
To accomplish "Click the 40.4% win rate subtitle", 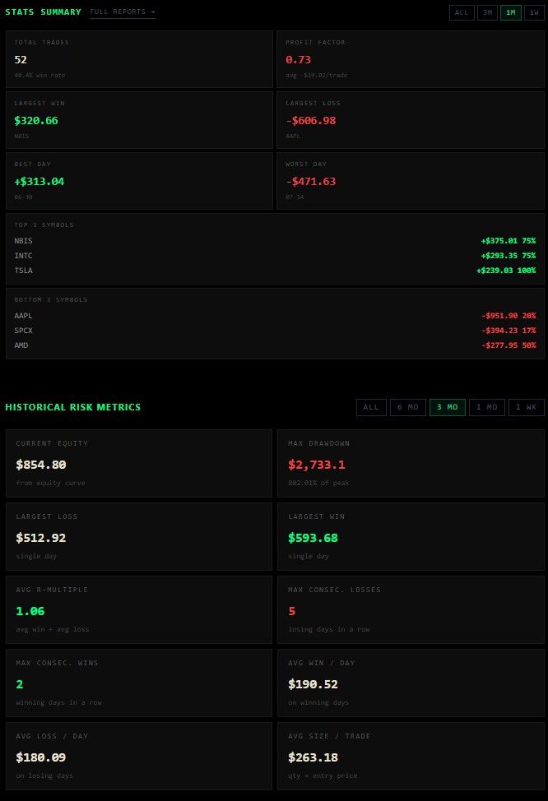I will point(39,75).
